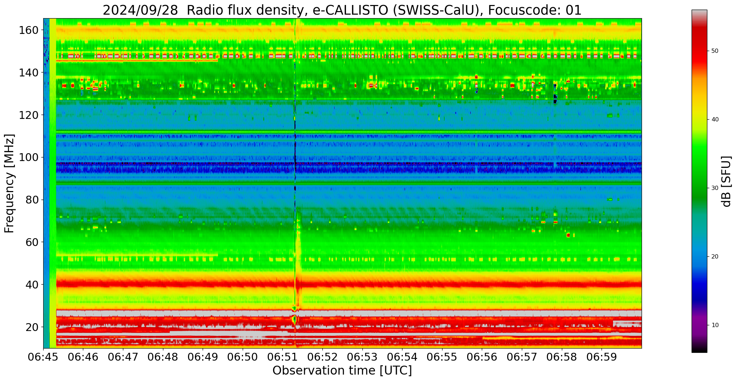Click the 06:52 time tick label

click(322, 357)
